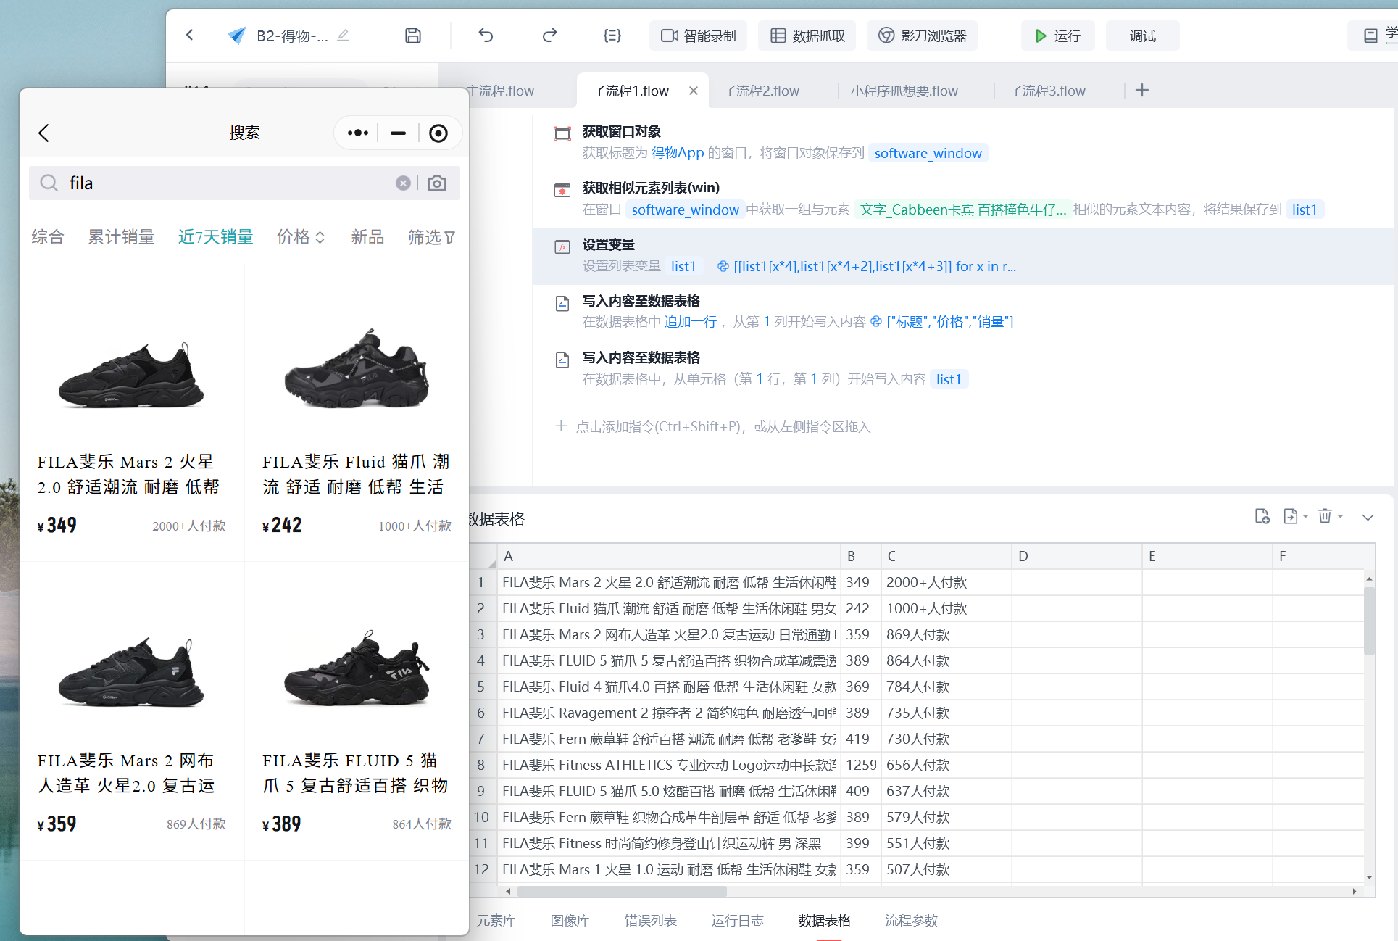This screenshot has height=941, width=1398.
Task: Open the FILA Fluid 猫爪 shoe thumbnail
Action: [357, 370]
